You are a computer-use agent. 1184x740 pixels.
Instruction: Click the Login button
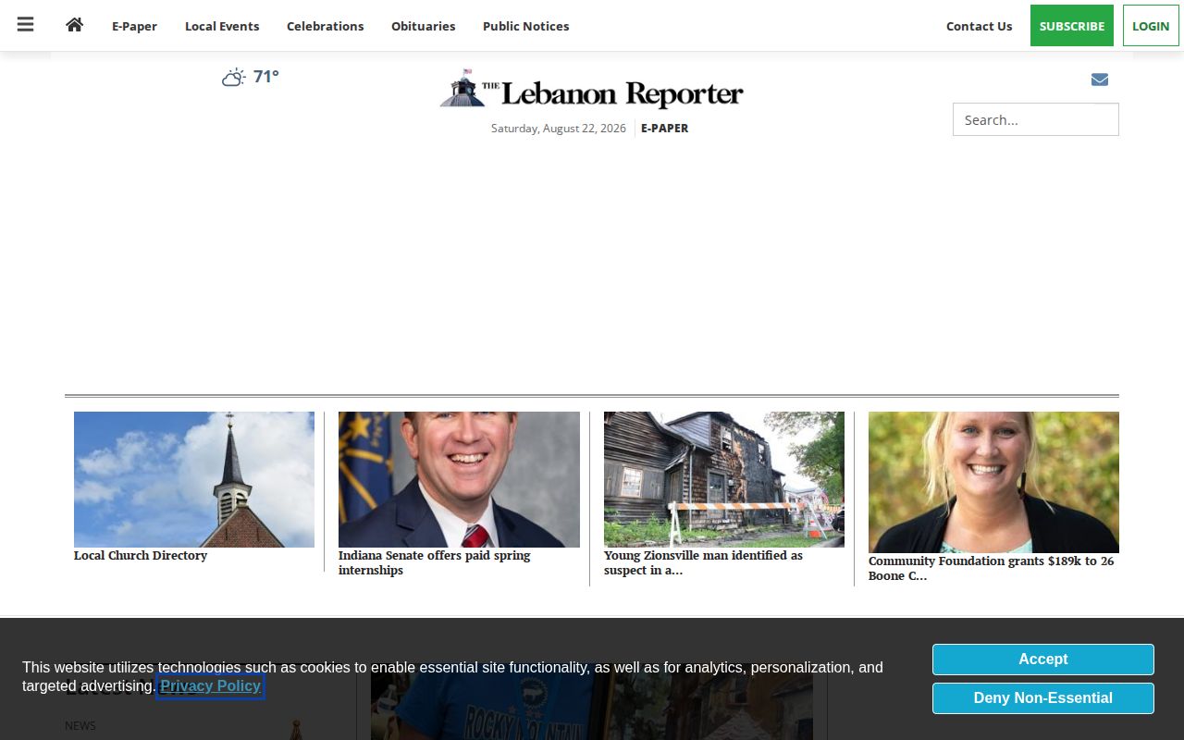pos(1151,26)
